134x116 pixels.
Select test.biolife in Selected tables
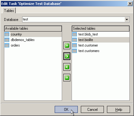(100, 40)
